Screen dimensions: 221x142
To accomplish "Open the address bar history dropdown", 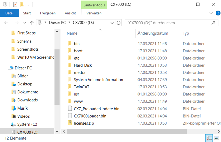I will pos(112,23).
